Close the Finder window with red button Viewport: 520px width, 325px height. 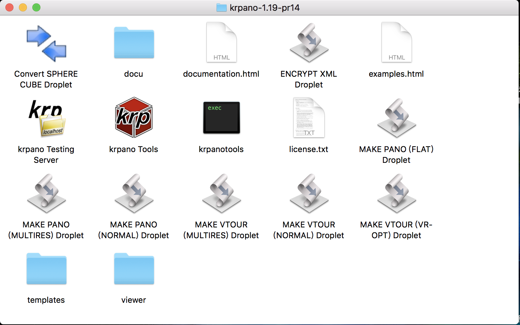point(9,7)
